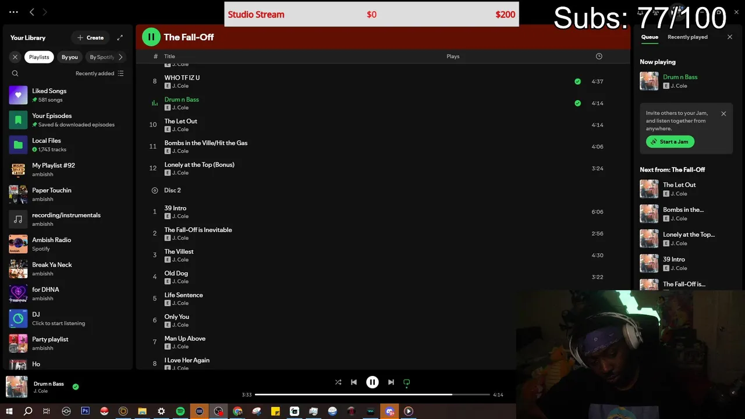The width and height of the screenshot is (745, 419).
Task: Clear the active Playlists library filter
Action: tap(15, 57)
